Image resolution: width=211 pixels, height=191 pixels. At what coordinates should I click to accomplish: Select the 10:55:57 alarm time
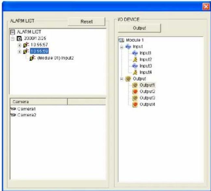(x=39, y=45)
